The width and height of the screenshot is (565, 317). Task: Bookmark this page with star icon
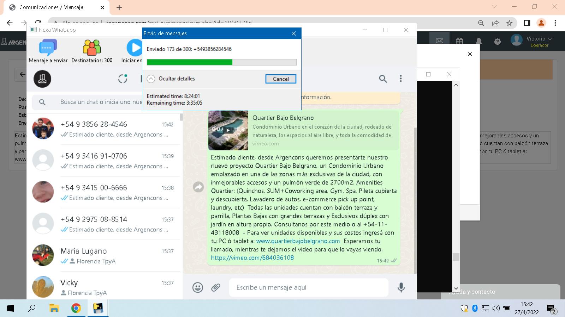point(509,23)
